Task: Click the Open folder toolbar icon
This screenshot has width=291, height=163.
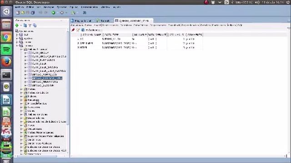Action: 23,13
